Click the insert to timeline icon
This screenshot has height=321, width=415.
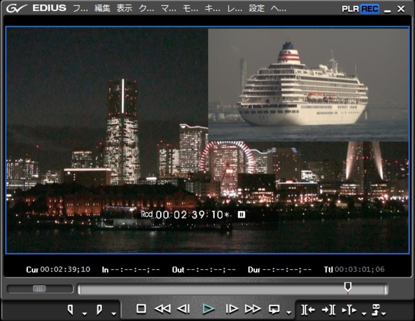(308, 310)
